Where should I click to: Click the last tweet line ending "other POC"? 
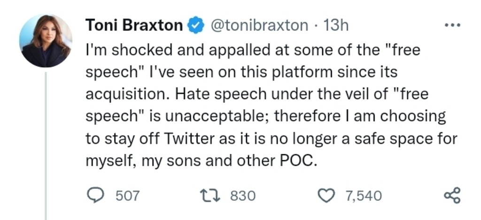click(202, 161)
